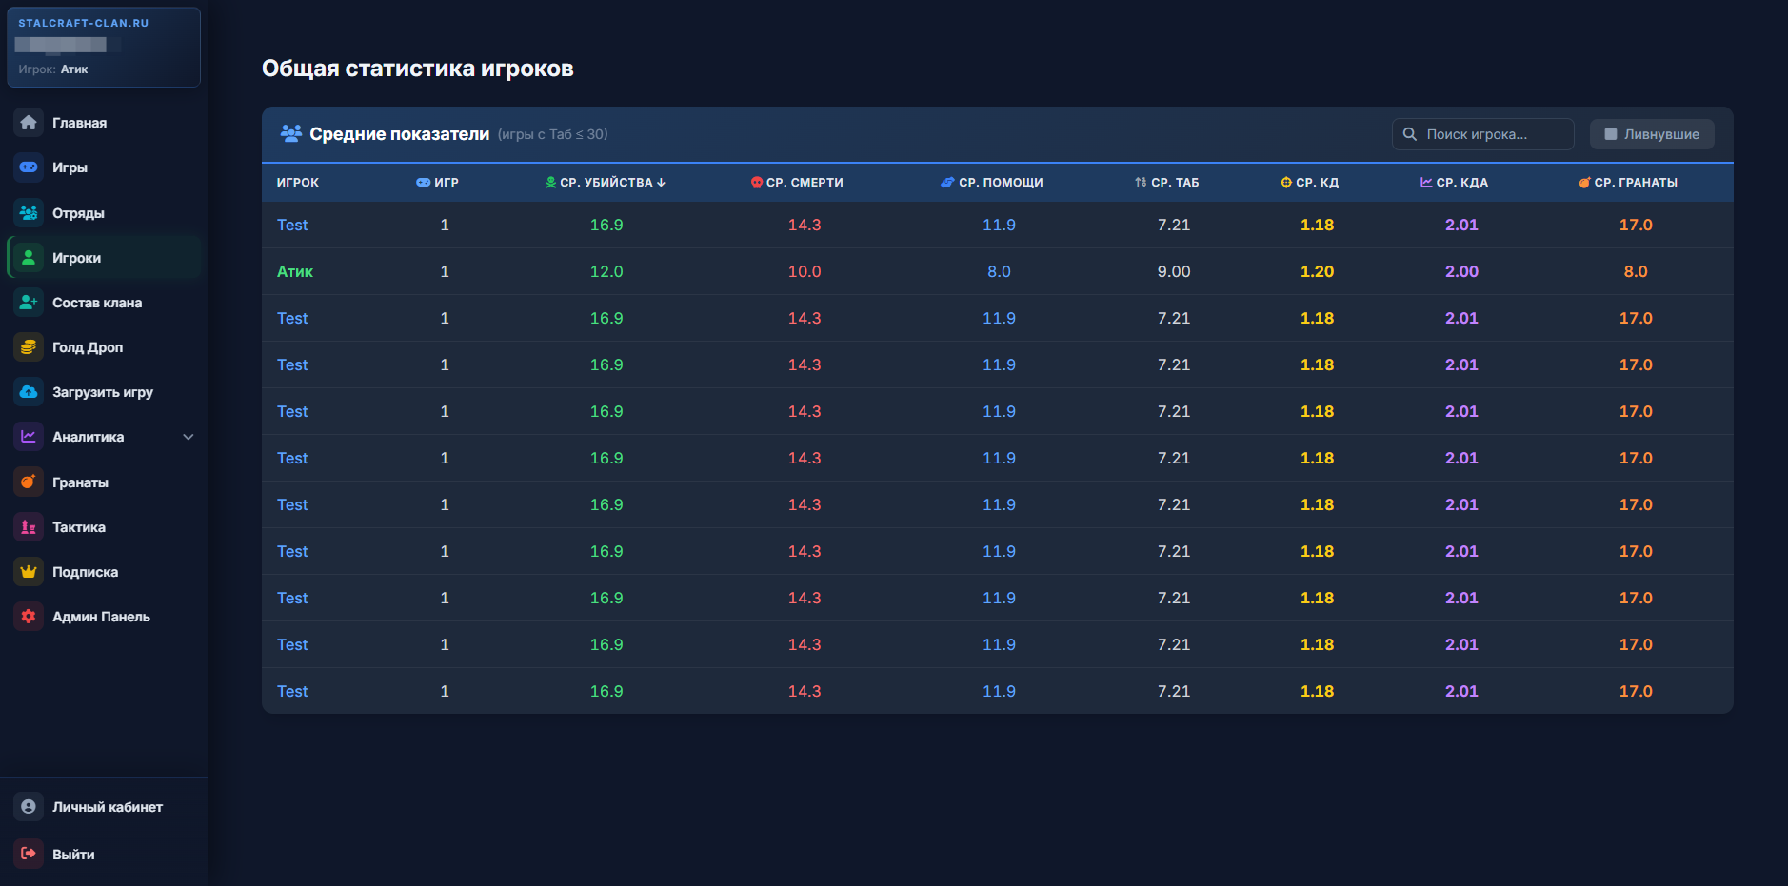Open the Главная home icon
Viewport: 1788px width, 886px height.
tap(29, 123)
